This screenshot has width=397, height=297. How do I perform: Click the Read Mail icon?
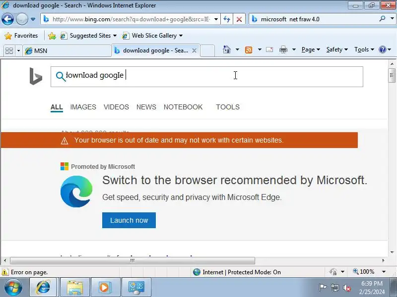coord(269,49)
